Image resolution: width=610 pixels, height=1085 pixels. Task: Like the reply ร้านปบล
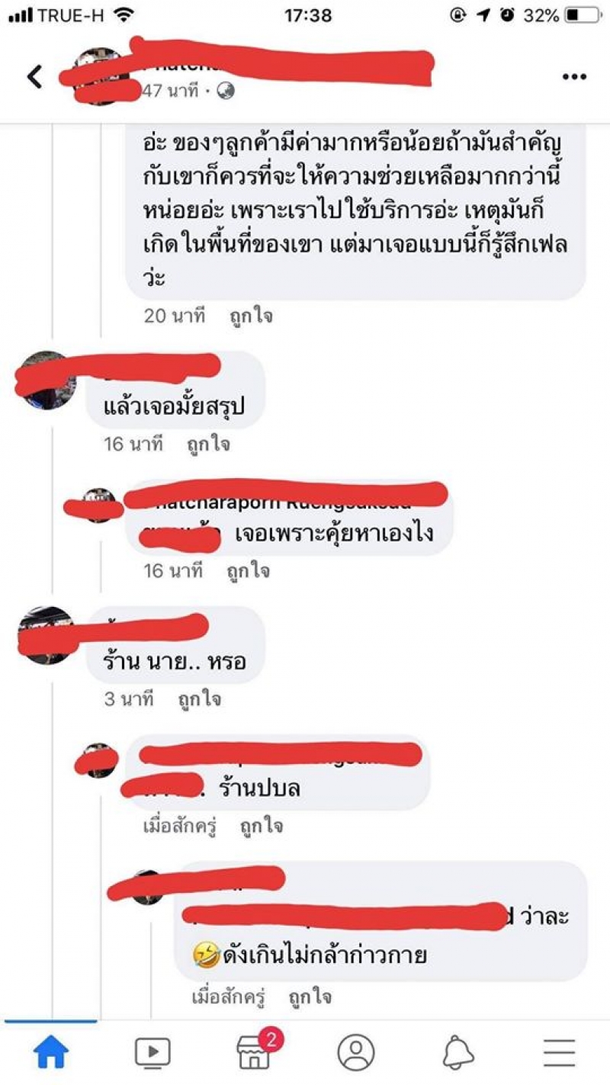pyautogui.click(x=262, y=826)
